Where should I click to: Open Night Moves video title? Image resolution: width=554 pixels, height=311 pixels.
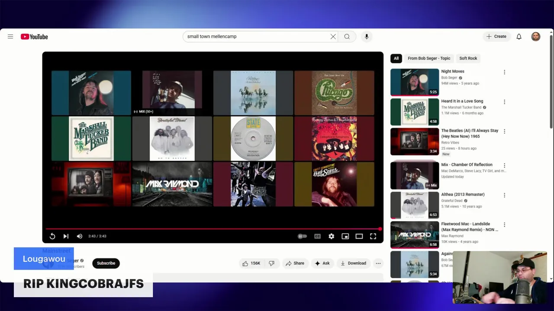tap(452, 71)
